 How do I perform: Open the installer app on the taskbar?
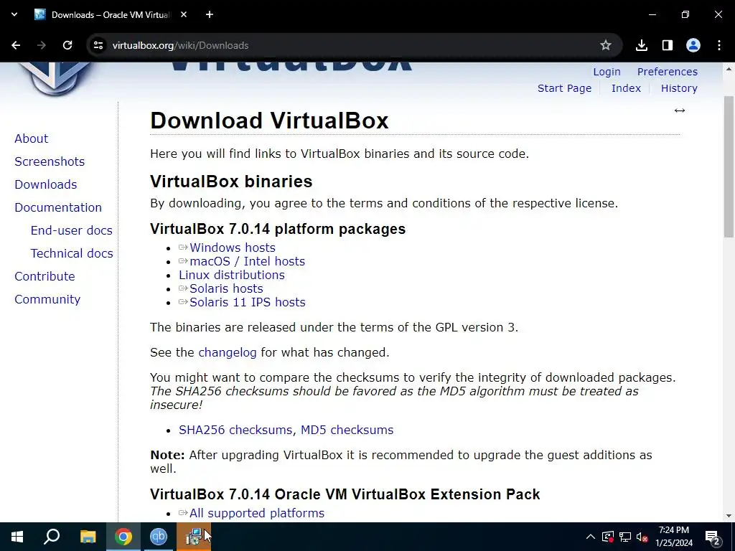point(194,537)
